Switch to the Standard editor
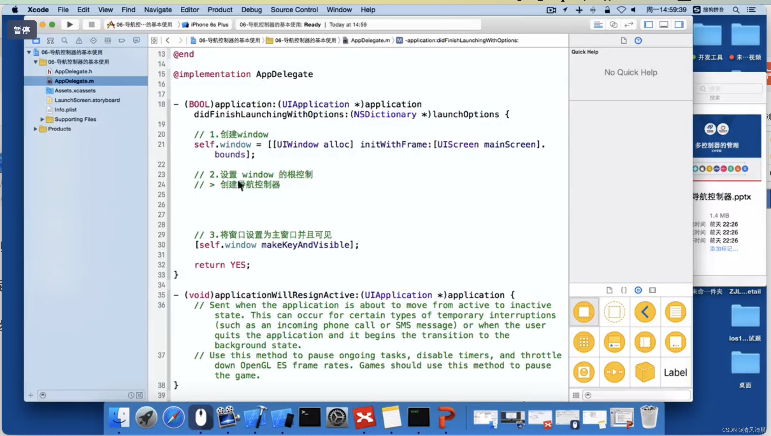Screen dimensions: 771x436 (598, 25)
